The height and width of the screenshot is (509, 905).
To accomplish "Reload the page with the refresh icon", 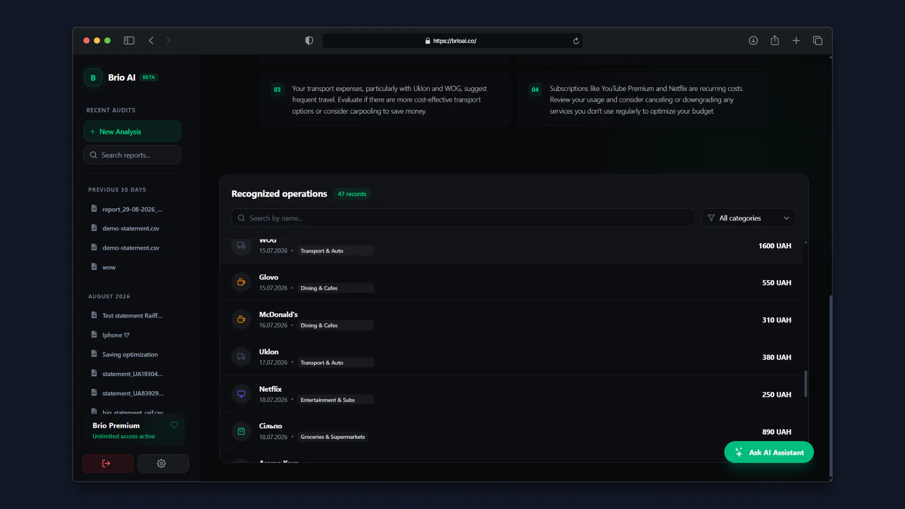I will click(x=576, y=41).
